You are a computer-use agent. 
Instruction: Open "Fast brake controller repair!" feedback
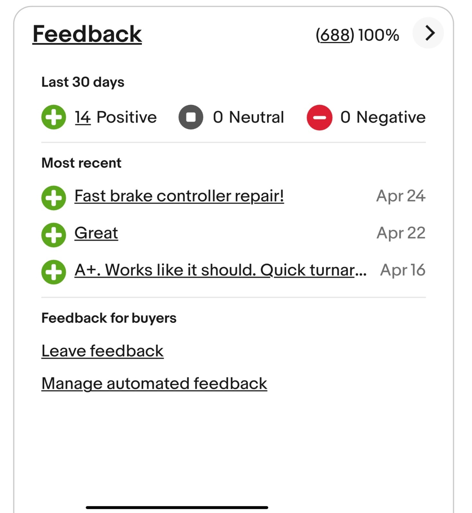179,196
